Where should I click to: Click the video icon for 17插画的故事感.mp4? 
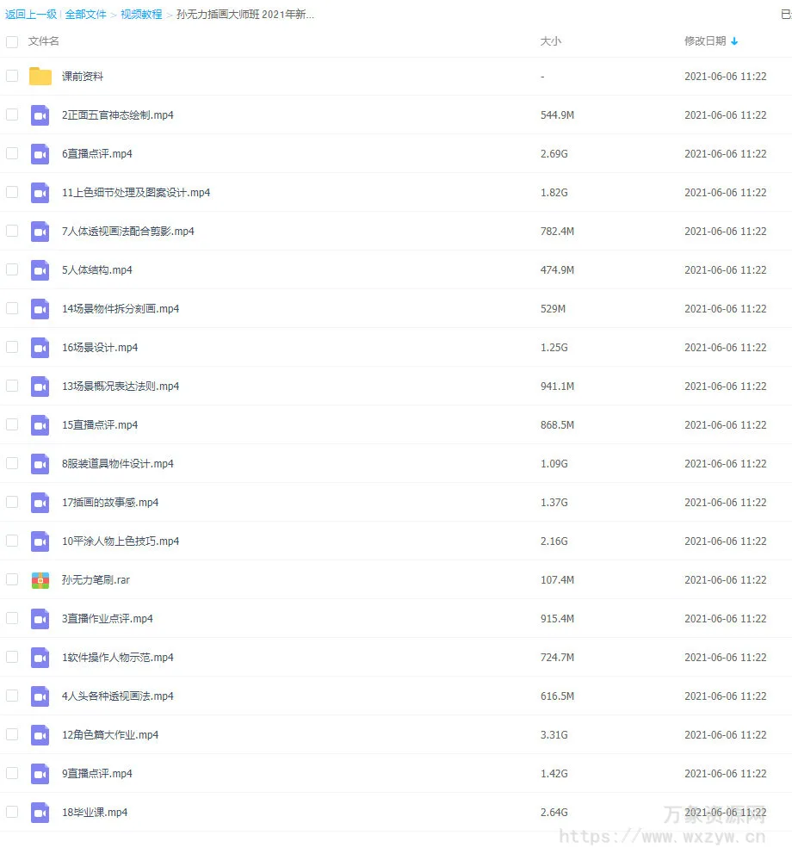40,503
